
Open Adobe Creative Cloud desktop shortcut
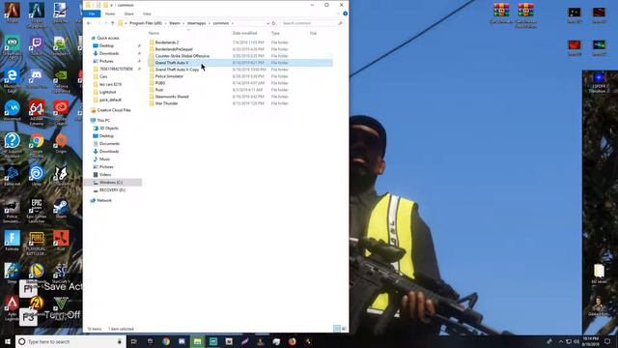click(61, 113)
